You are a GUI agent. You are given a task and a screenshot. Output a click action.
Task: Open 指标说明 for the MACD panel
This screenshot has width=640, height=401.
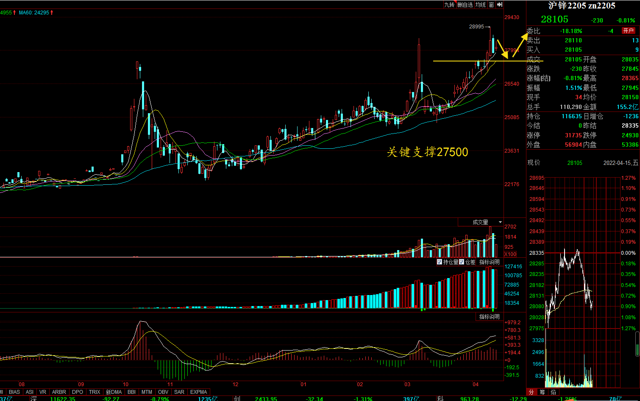click(490, 317)
